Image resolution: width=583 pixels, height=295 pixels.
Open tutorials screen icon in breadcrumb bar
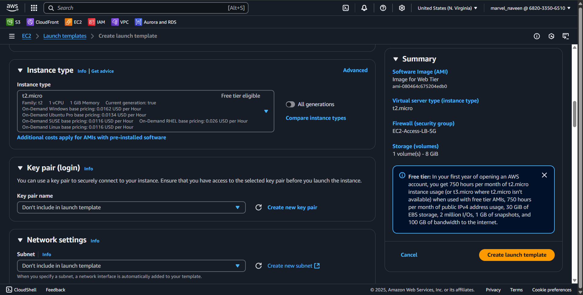click(x=566, y=36)
